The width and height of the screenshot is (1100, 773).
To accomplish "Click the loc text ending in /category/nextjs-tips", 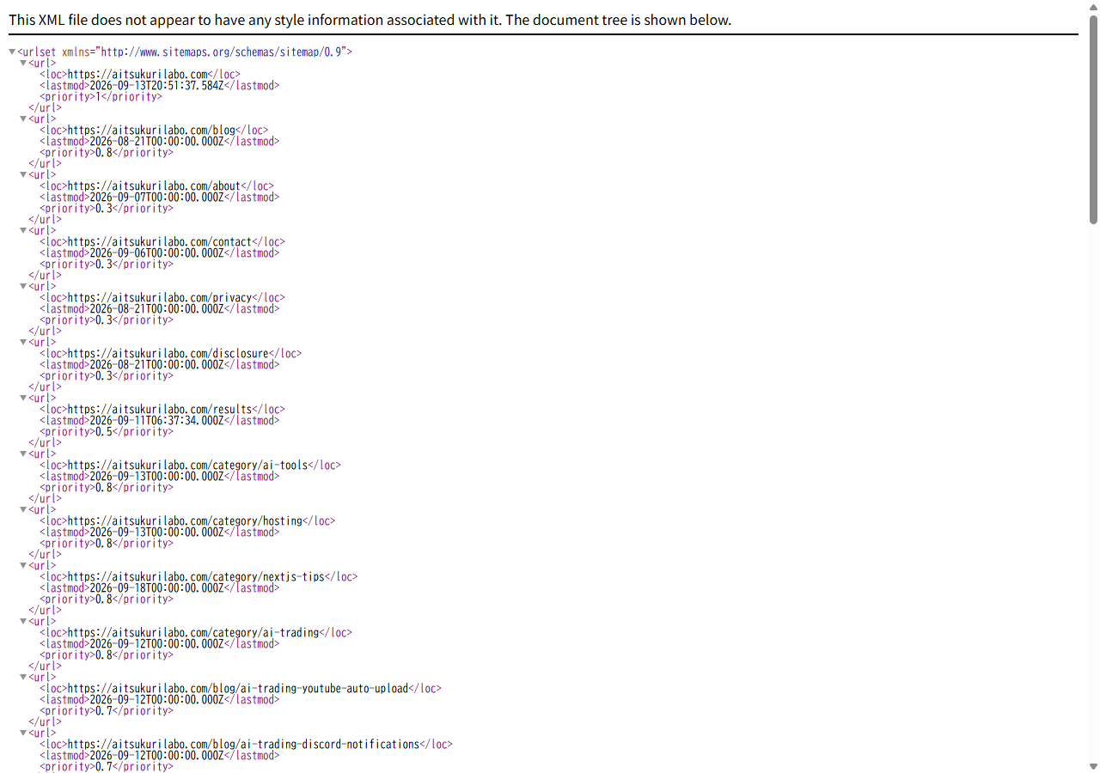I will point(196,577).
